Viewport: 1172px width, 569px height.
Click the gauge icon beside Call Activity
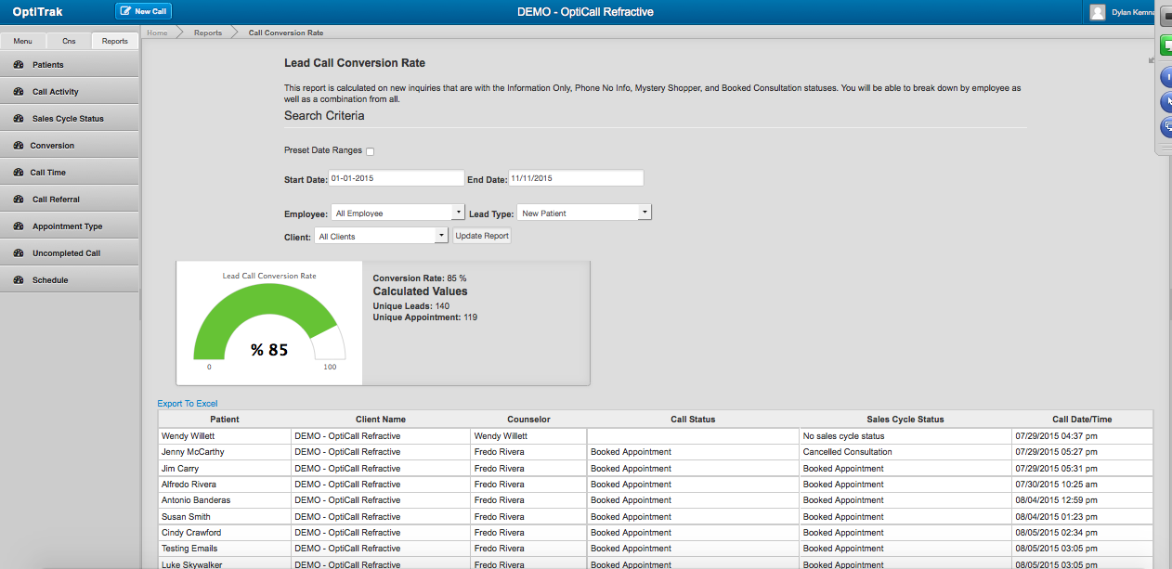[20, 92]
